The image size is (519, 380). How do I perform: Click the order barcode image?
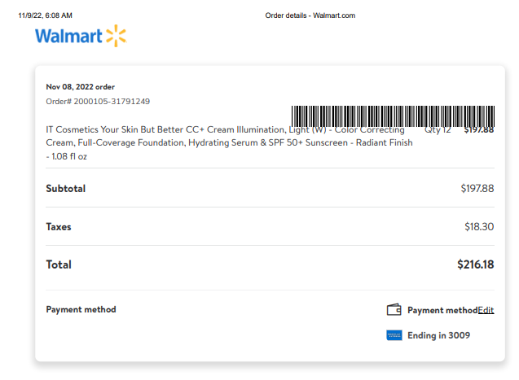pyautogui.click(x=393, y=116)
